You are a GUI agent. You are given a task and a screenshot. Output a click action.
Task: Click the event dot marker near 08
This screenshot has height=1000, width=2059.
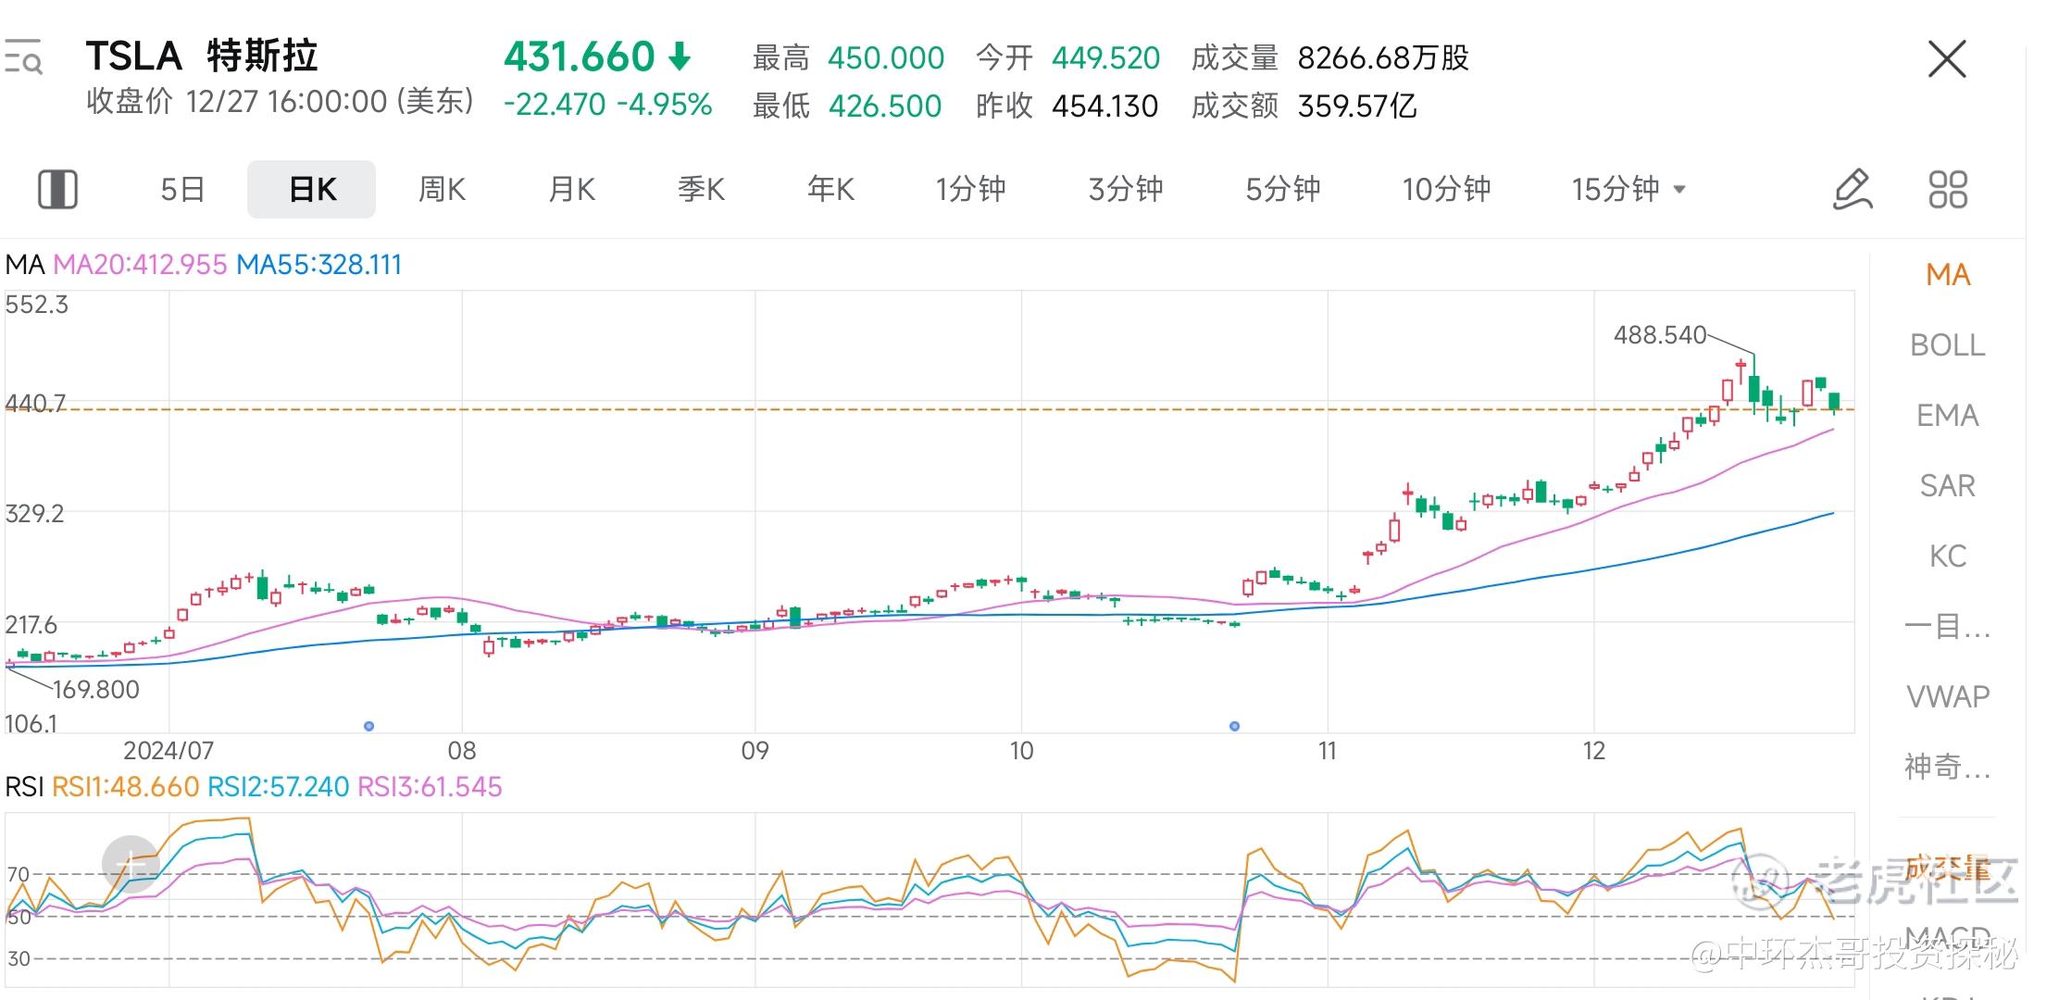369,726
